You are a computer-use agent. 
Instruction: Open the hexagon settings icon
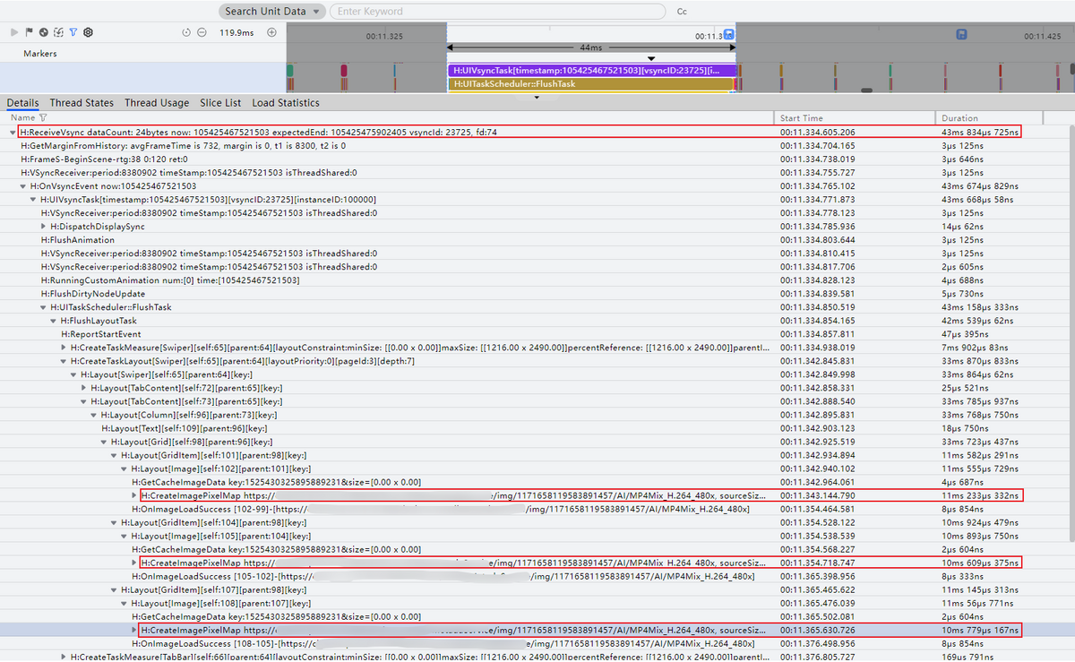tap(88, 32)
